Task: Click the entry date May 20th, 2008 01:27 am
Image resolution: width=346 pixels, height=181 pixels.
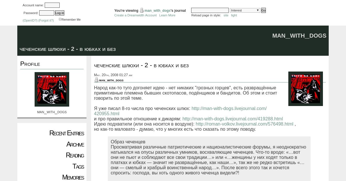Action: tap(113, 75)
